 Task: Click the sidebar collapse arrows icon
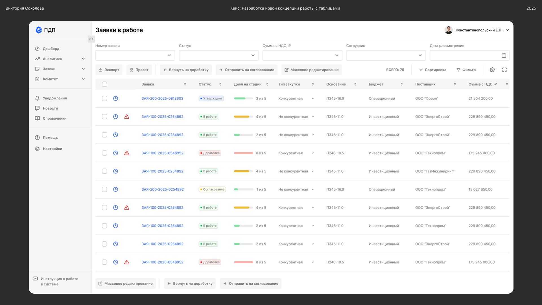(91, 39)
